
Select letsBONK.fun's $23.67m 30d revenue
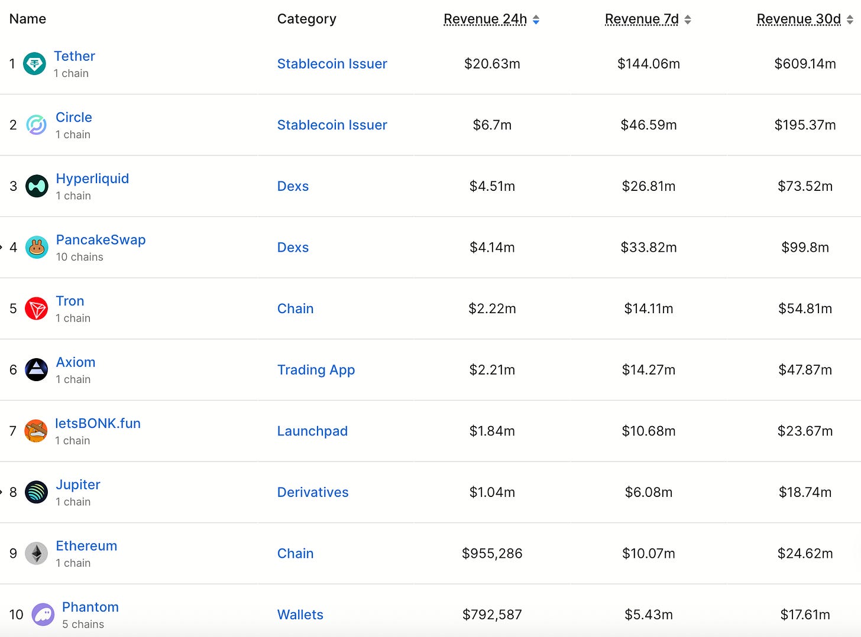(x=805, y=431)
